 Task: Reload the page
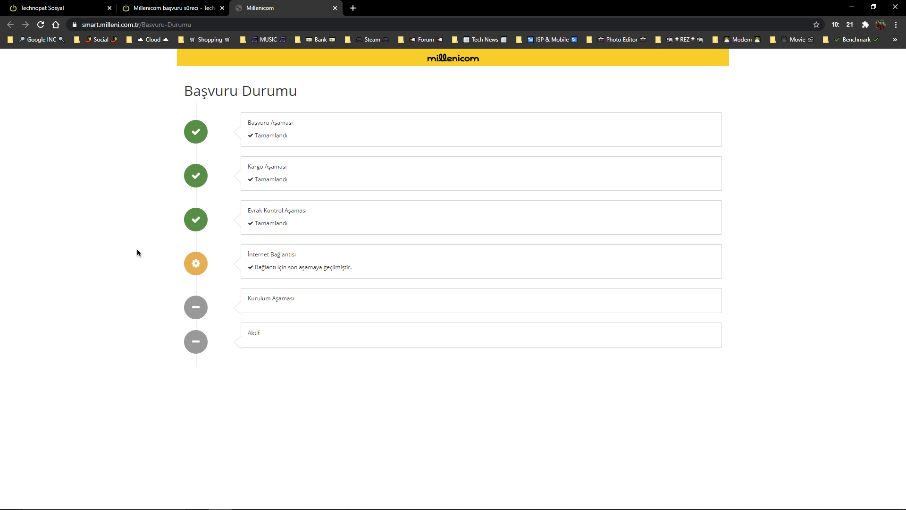coord(41,25)
